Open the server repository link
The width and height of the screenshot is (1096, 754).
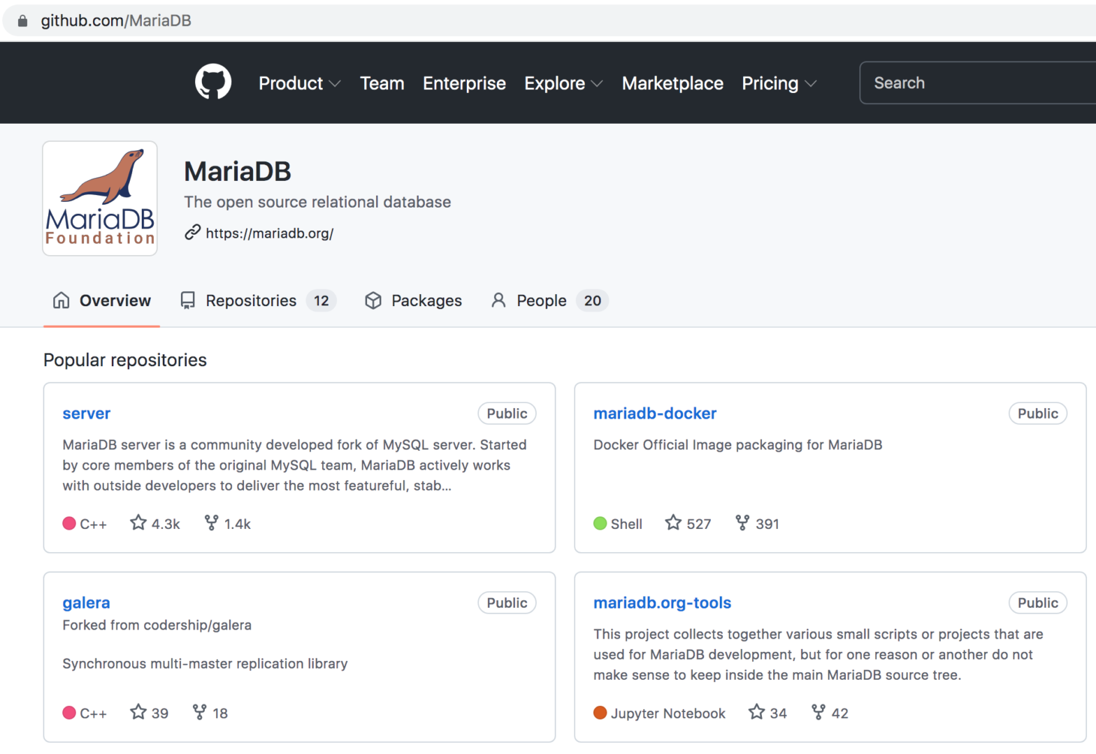[x=87, y=414]
